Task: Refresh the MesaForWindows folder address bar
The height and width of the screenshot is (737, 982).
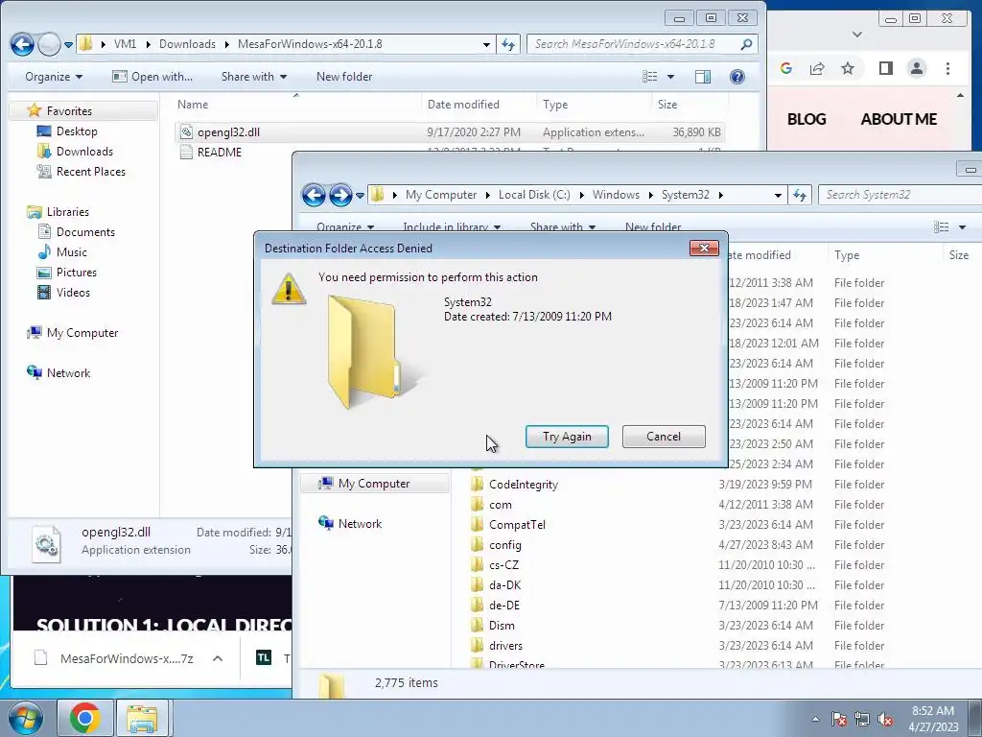Action: (x=508, y=44)
